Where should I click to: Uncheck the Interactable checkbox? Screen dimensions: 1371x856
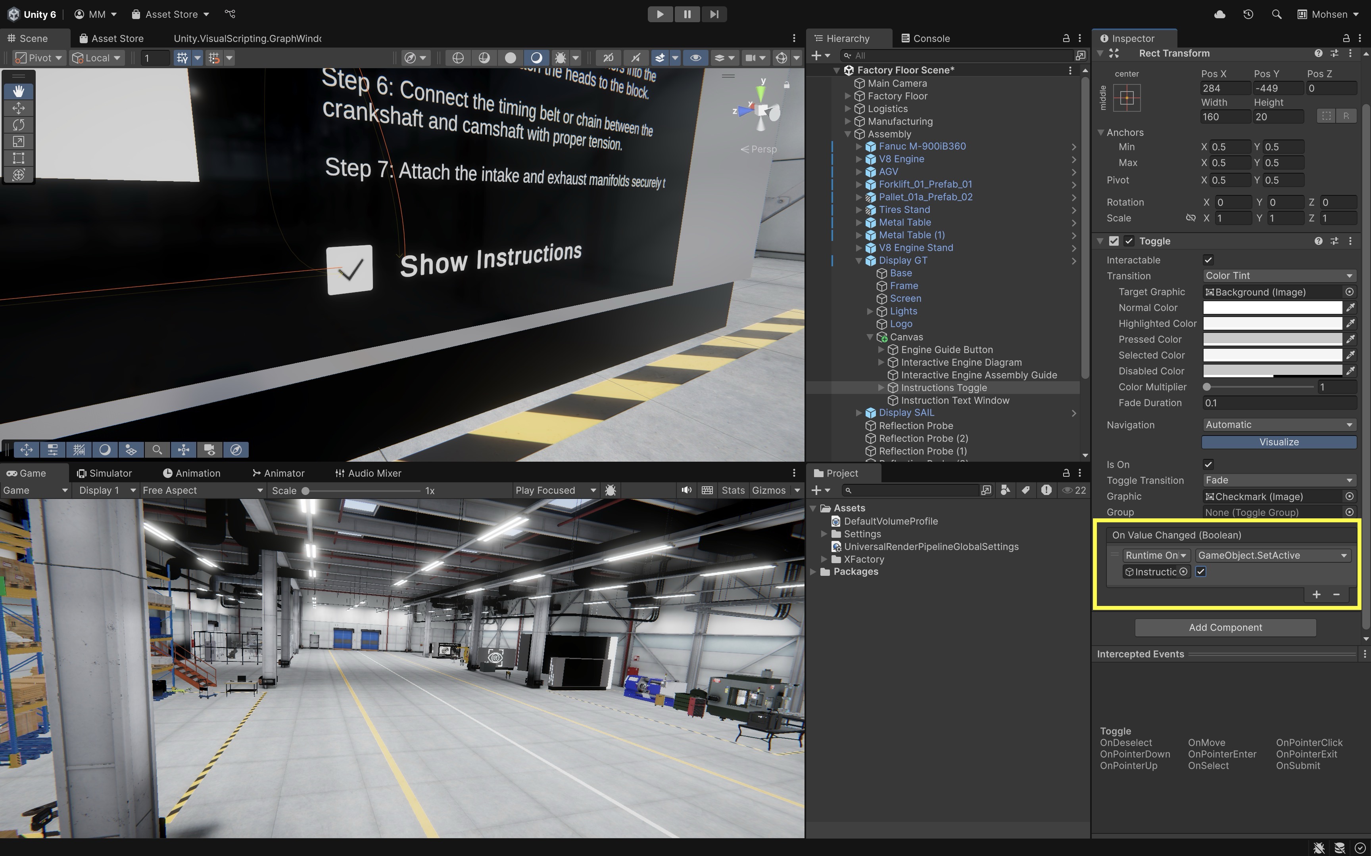tap(1208, 260)
